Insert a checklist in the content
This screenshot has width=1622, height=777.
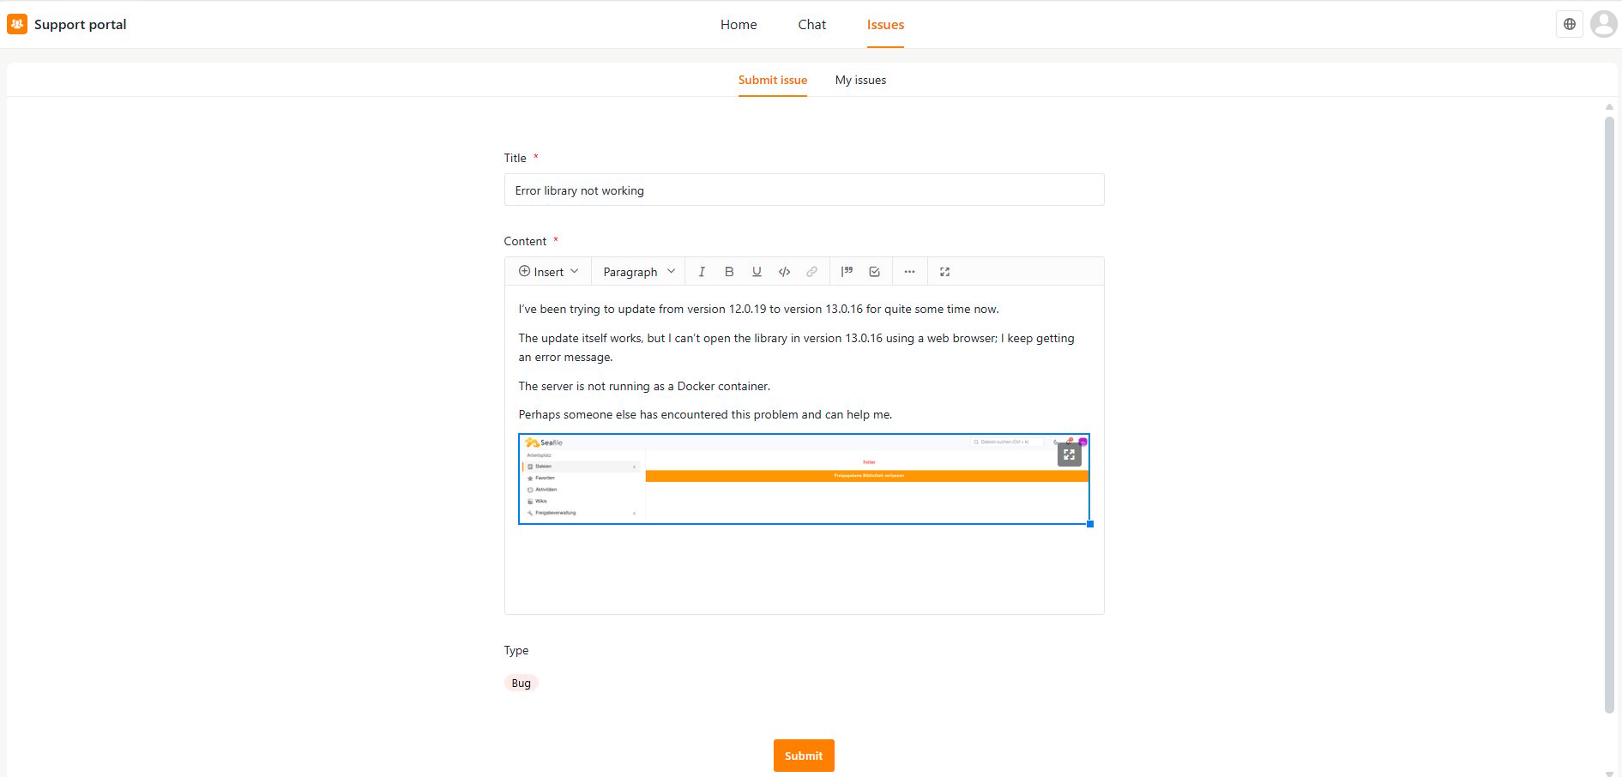click(874, 272)
